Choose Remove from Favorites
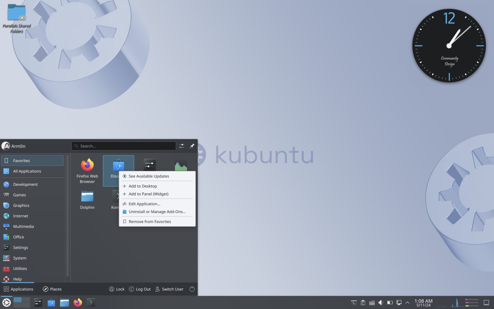The width and height of the screenshot is (494, 309). (x=157, y=222)
